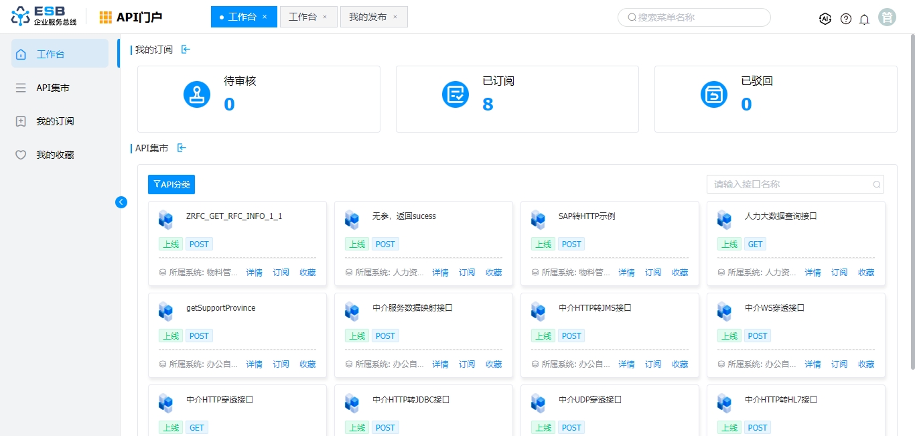The width and height of the screenshot is (915, 436).
Task: Open the help question mark icon
Action: click(x=846, y=19)
